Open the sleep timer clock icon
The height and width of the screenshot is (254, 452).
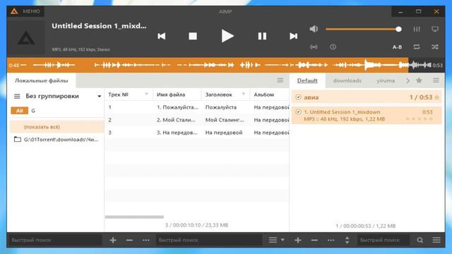pyautogui.click(x=333, y=47)
